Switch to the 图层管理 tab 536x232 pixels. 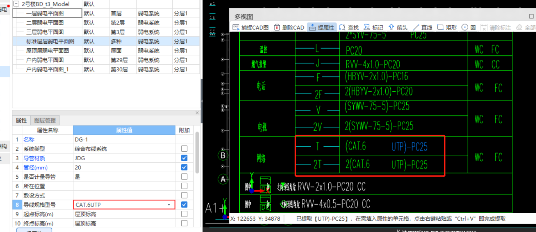(x=45, y=120)
